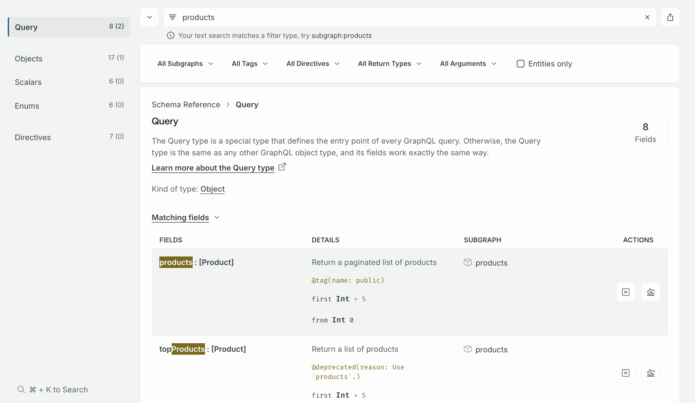Click subgraph:products search suggestion
The height and width of the screenshot is (403, 695).
tap(341, 35)
